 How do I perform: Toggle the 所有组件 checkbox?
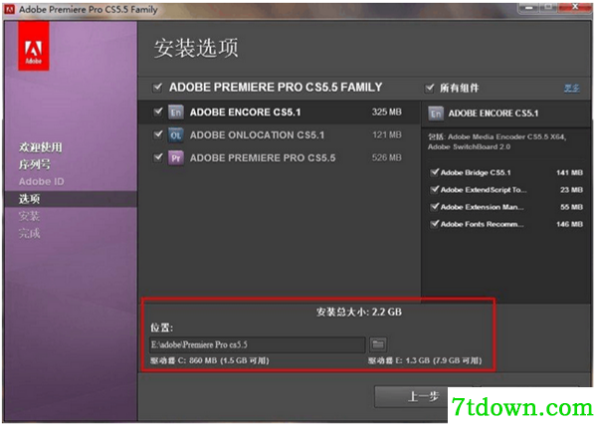429,89
